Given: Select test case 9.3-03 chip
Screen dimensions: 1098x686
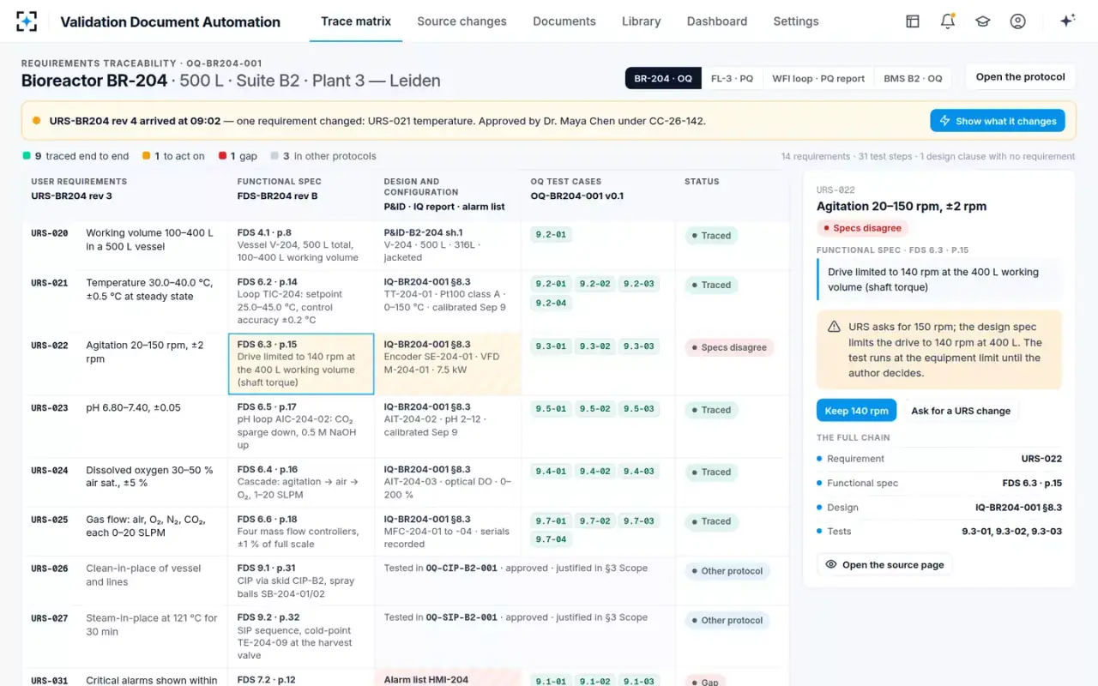Looking at the screenshot, I should tap(638, 346).
